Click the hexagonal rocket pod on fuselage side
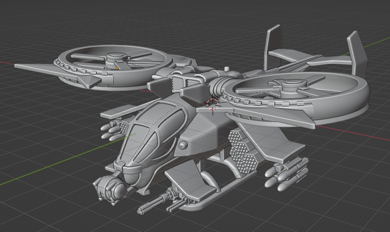 (242, 151)
